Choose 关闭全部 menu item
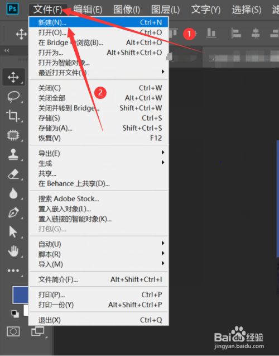 99,98
